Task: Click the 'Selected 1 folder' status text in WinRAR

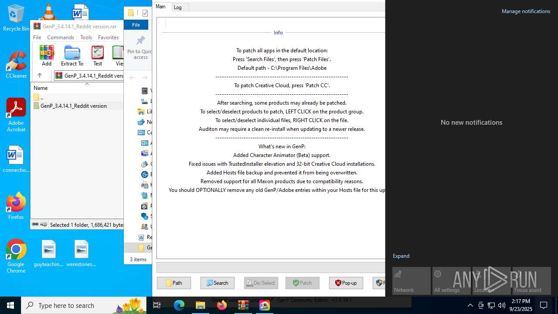Action: click(87, 225)
